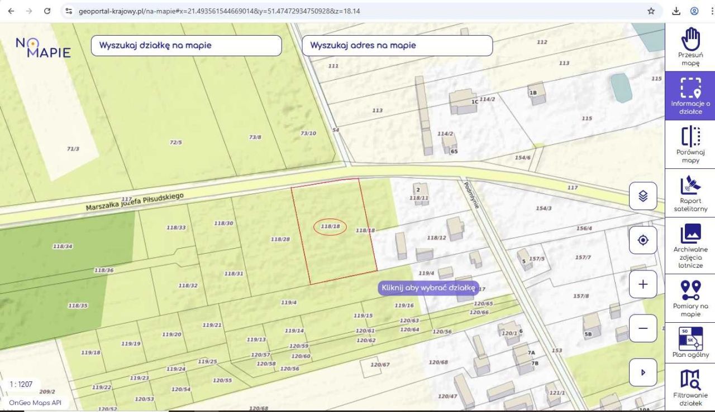The image size is (715, 412).
Task: Click the Wyszukaj adres na mapie field
Action: tap(397, 46)
